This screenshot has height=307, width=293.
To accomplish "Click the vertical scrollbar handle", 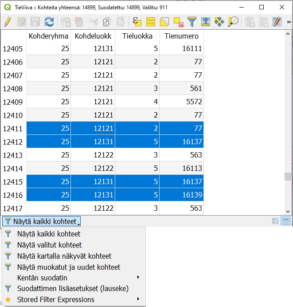I will [x=288, y=177].
